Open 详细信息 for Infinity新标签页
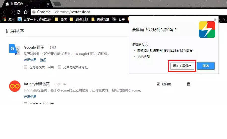Image resolution: width=227 pixels, height=139 pixels. [x=30, y=97]
